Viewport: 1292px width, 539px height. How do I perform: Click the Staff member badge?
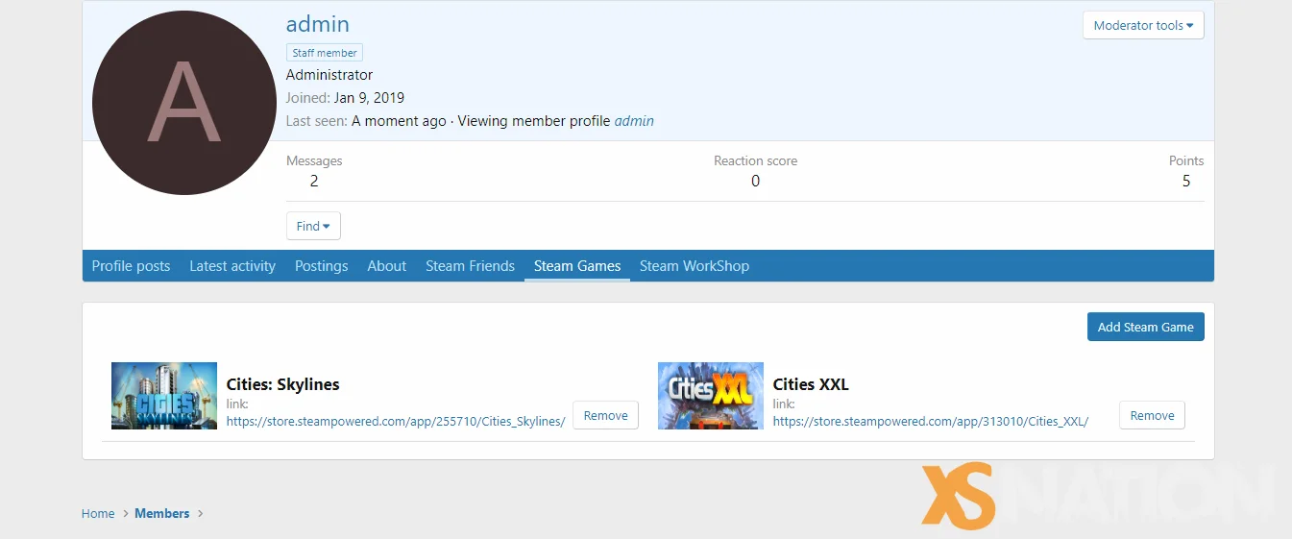coord(325,53)
